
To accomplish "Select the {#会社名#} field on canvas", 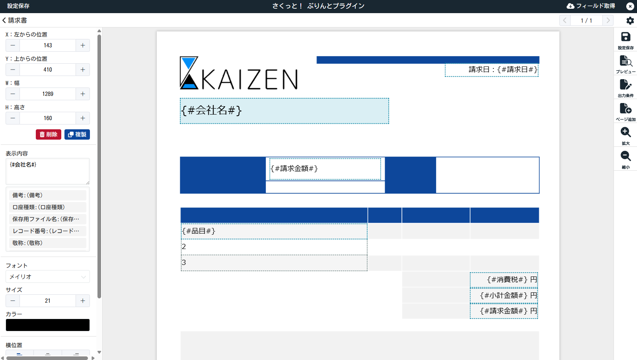I will [284, 111].
